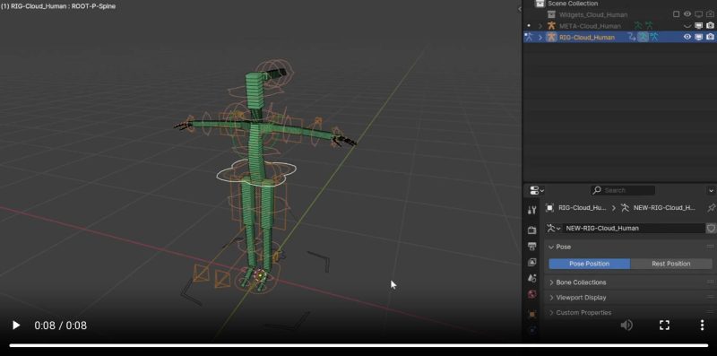This screenshot has height=356, width=717.
Task: Disable META-Cloud_Human in renders
Action: [x=710, y=26]
